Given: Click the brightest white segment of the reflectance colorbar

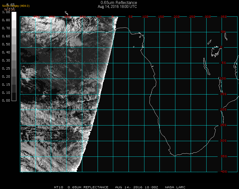Looking at the screenshot, I should coord(14,16).
